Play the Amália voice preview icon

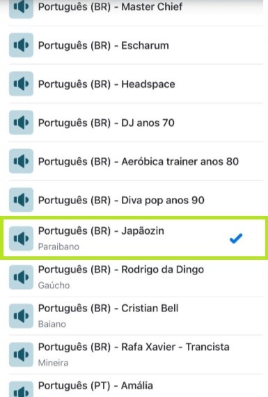(x=21, y=389)
